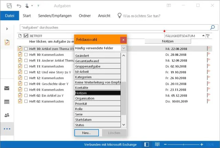Click the search magnifier icon

pyautogui.click(x=212, y=27)
